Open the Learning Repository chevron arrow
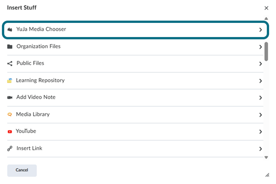Viewport: 276px width, 184px height. (x=261, y=81)
